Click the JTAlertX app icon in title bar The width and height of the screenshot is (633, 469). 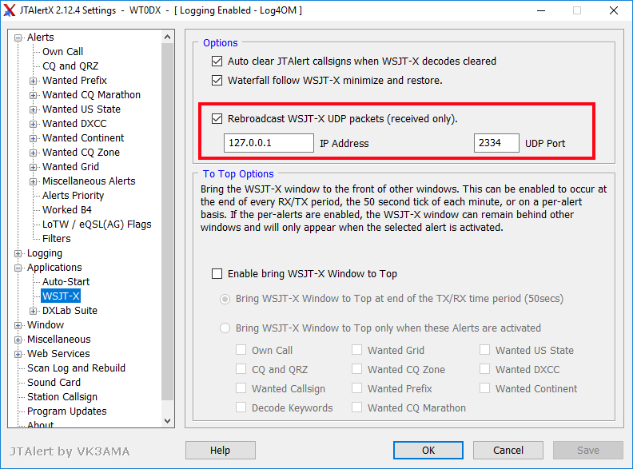[x=10, y=10]
